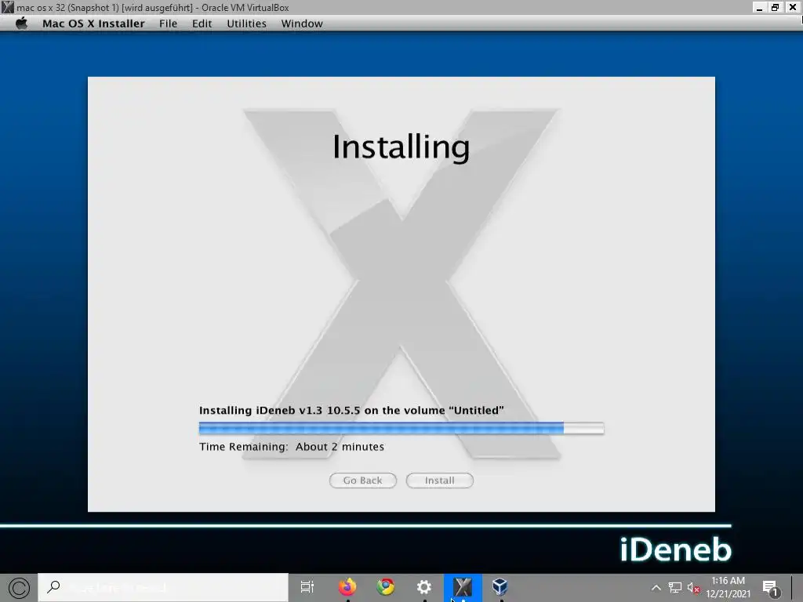Open the Mac OS X Installer menu
The width and height of the screenshot is (803, 602).
pyautogui.click(x=93, y=24)
